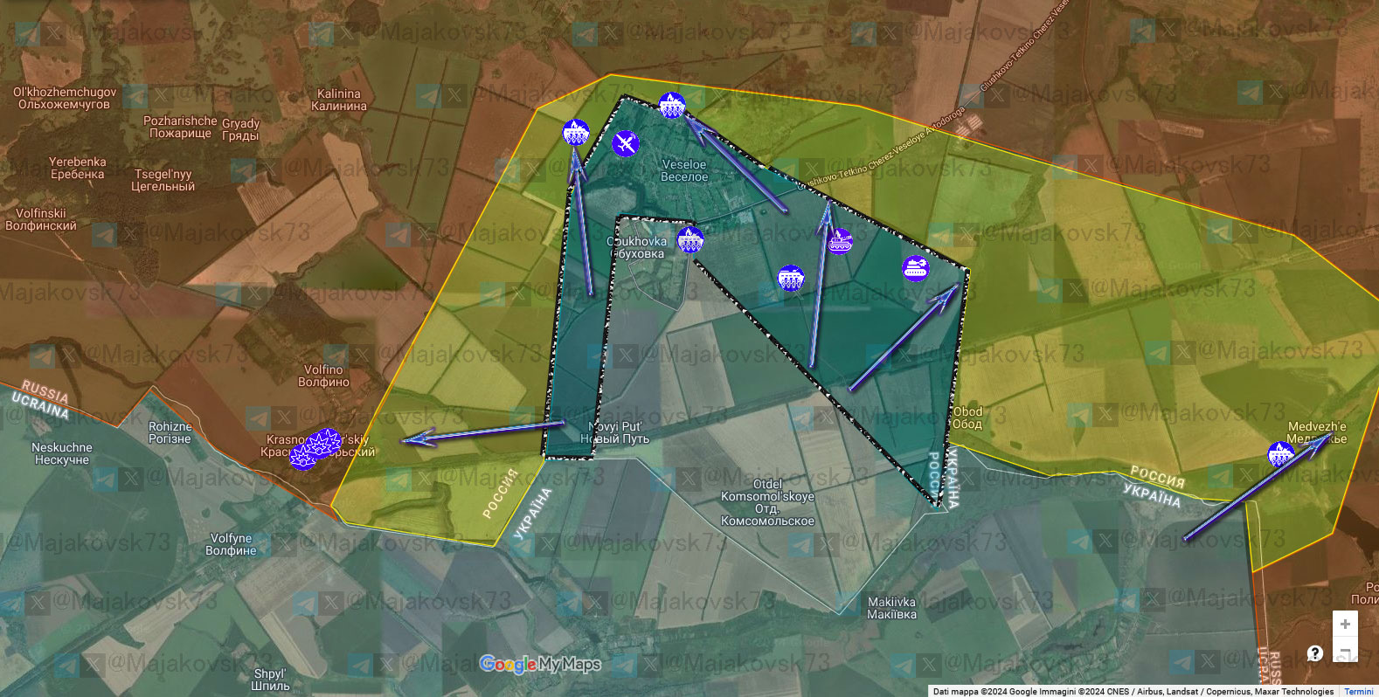Viewport: 1379px width, 697px height.
Task: Click the Veseloe village label
Action: pyautogui.click(x=684, y=170)
